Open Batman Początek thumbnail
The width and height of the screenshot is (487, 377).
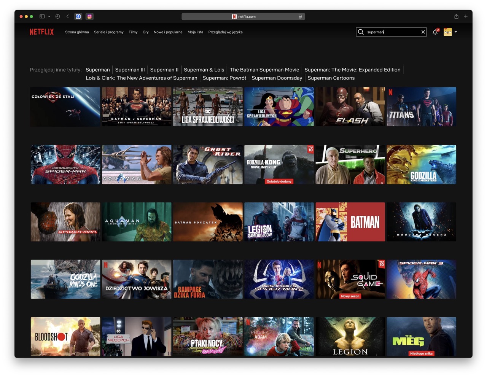pyautogui.click(x=208, y=222)
